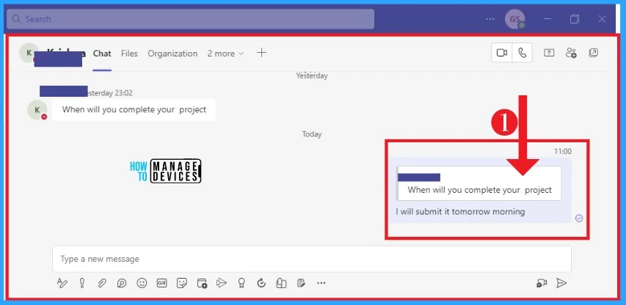626x305 pixels.
Task: Open the Format text options
Action: pos(62,283)
